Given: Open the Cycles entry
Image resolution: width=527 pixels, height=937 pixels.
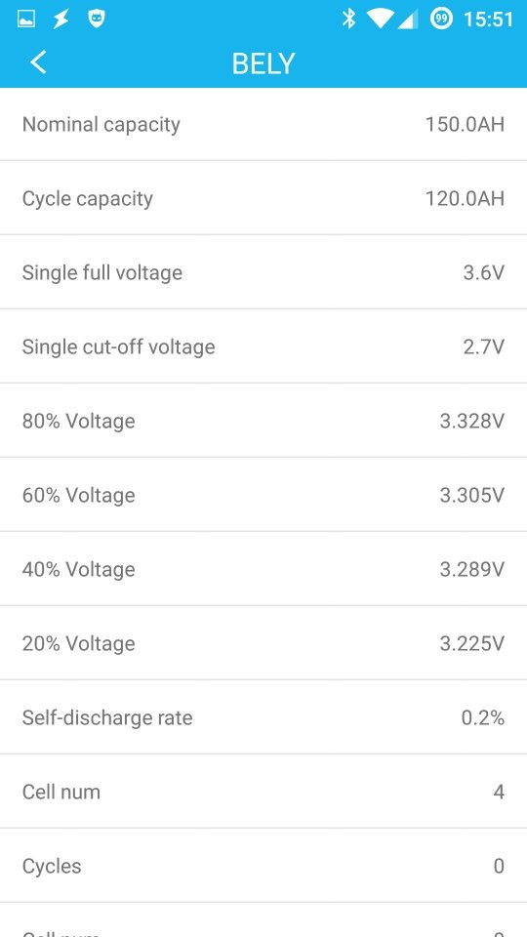Looking at the screenshot, I should [x=263, y=865].
